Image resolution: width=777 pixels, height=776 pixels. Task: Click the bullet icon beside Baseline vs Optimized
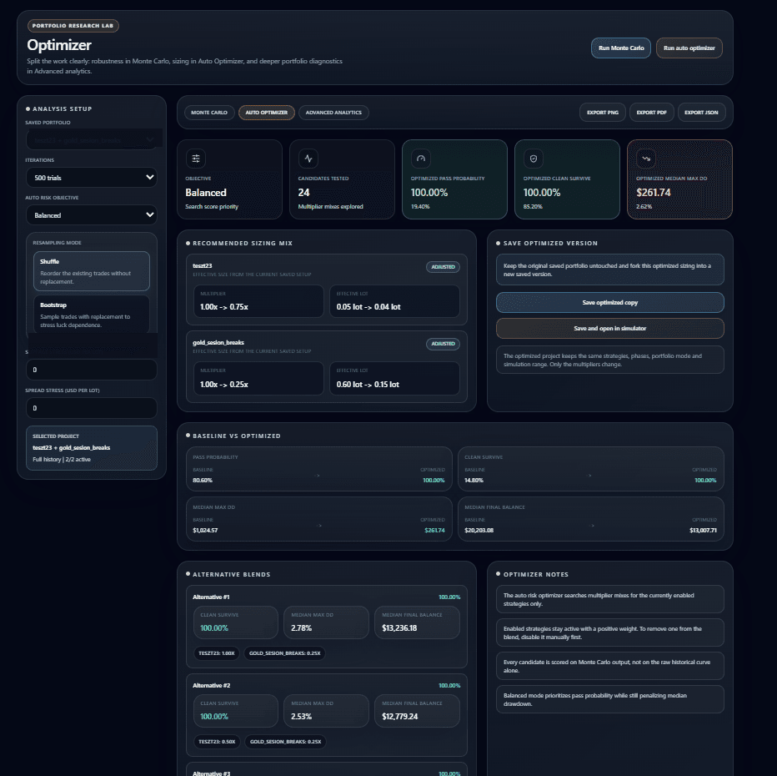click(x=189, y=436)
